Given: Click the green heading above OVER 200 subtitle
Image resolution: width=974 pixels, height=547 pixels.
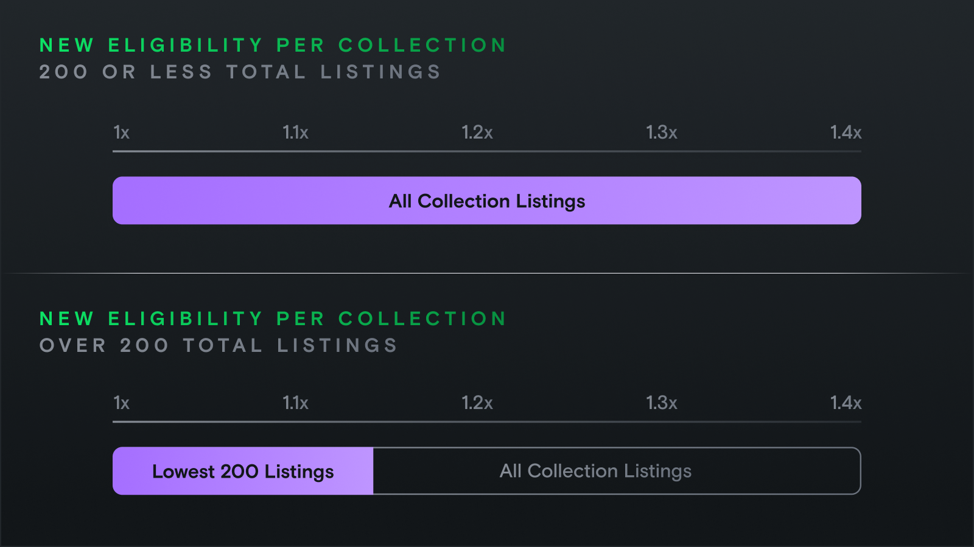Looking at the screenshot, I should (273, 319).
